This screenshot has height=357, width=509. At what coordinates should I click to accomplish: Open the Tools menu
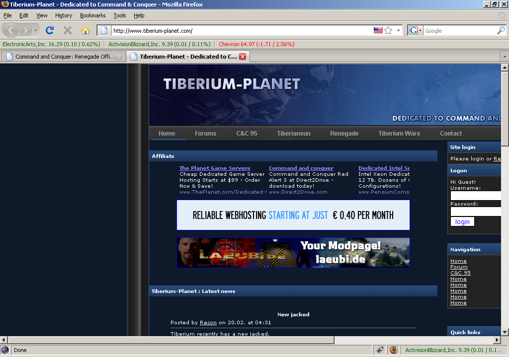coord(120,15)
